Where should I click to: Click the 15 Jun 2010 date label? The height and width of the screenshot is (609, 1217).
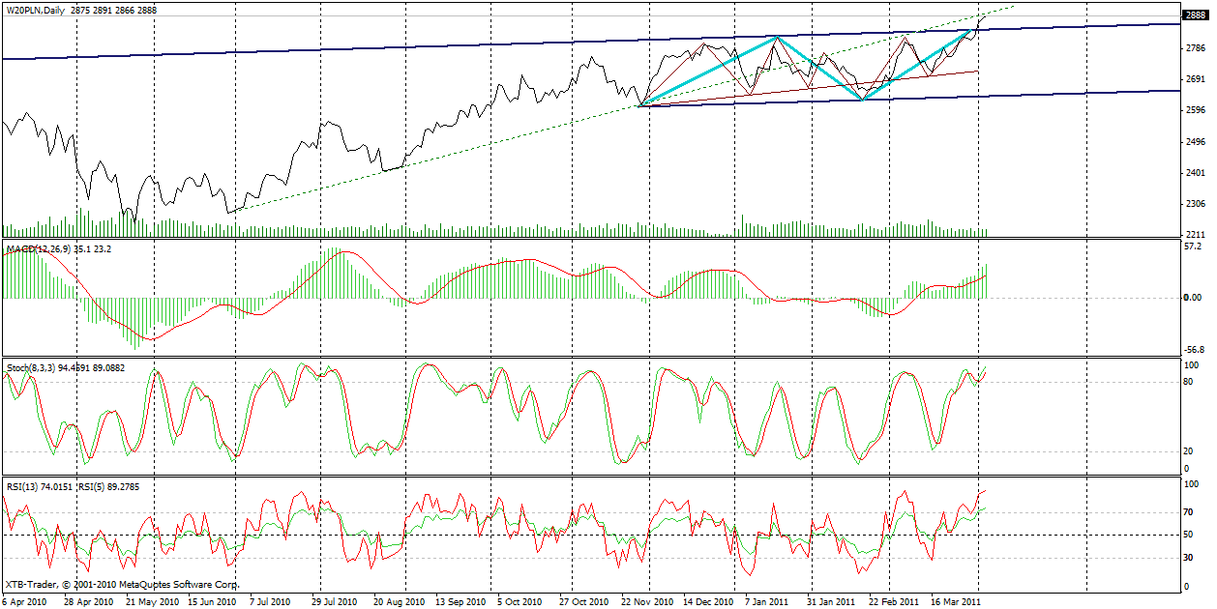tap(212, 601)
